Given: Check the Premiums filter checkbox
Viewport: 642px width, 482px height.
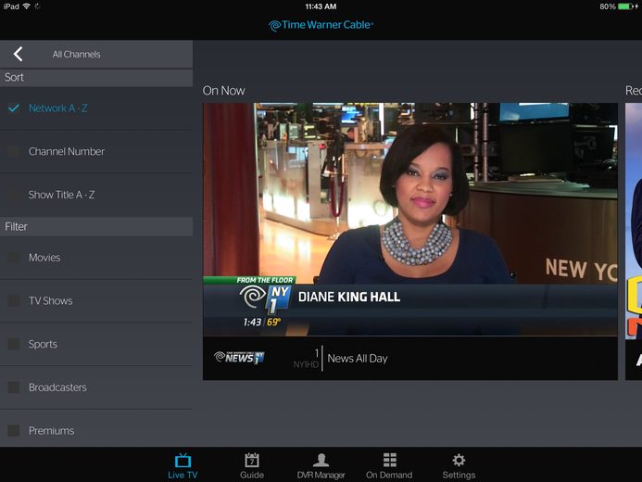Looking at the screenshot, I should (x=14, y=430).
